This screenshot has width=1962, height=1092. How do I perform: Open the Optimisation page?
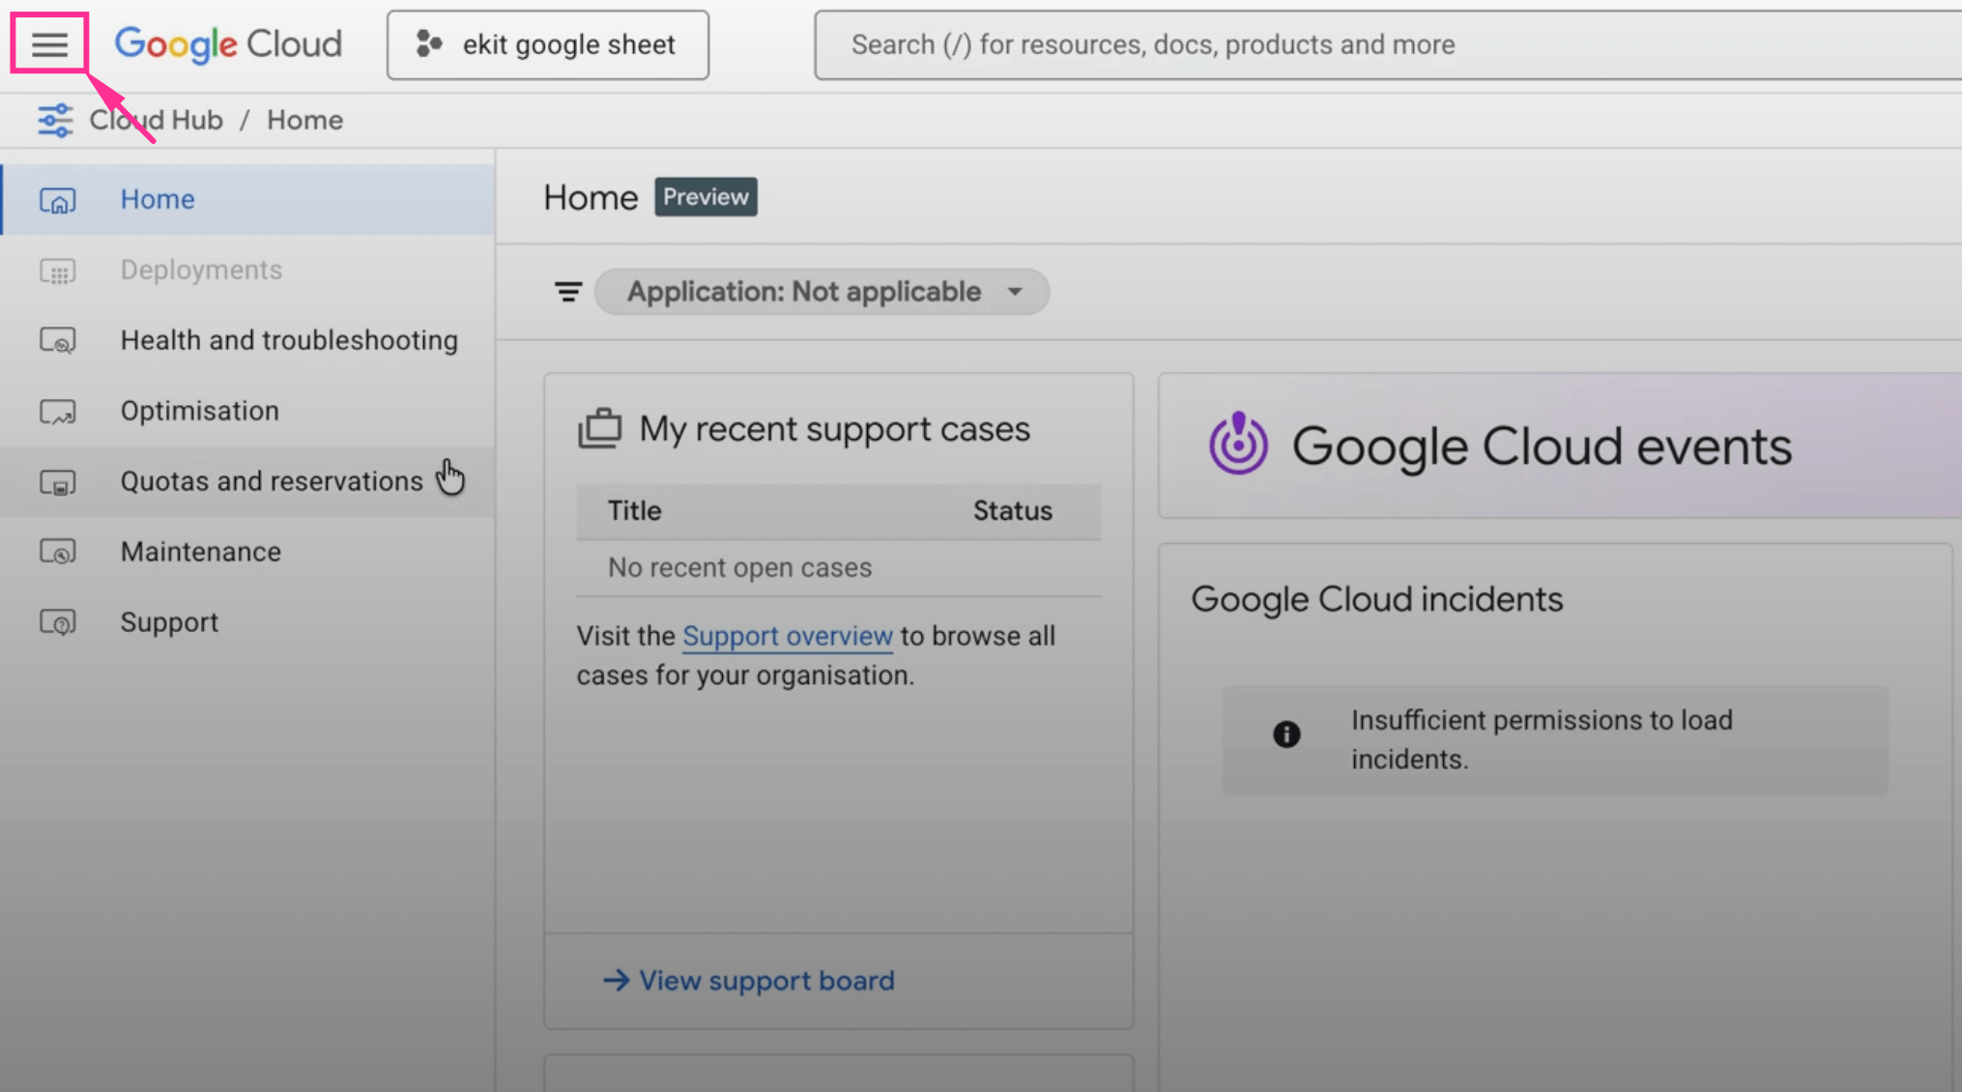[x=247, y=411]
